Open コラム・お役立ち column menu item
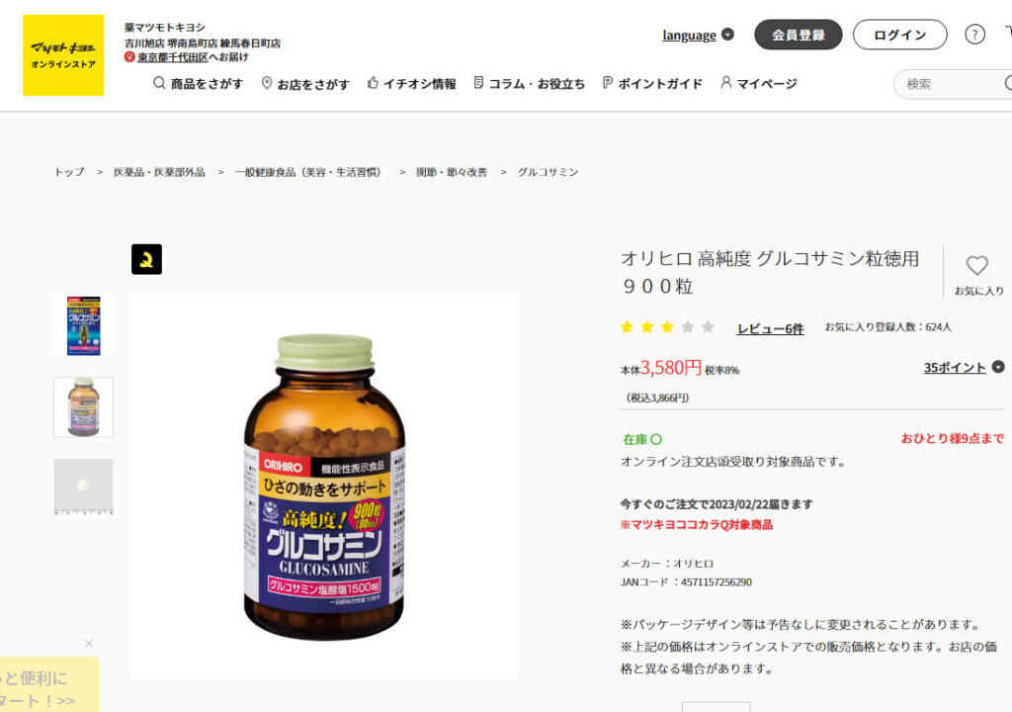 tap(530, 83)
